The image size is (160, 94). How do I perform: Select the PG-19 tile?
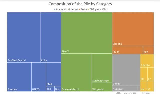[x=128, y=50]
